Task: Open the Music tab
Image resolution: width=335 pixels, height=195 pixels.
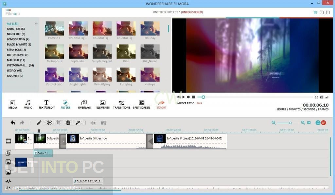Action: (x=28, y=105)
